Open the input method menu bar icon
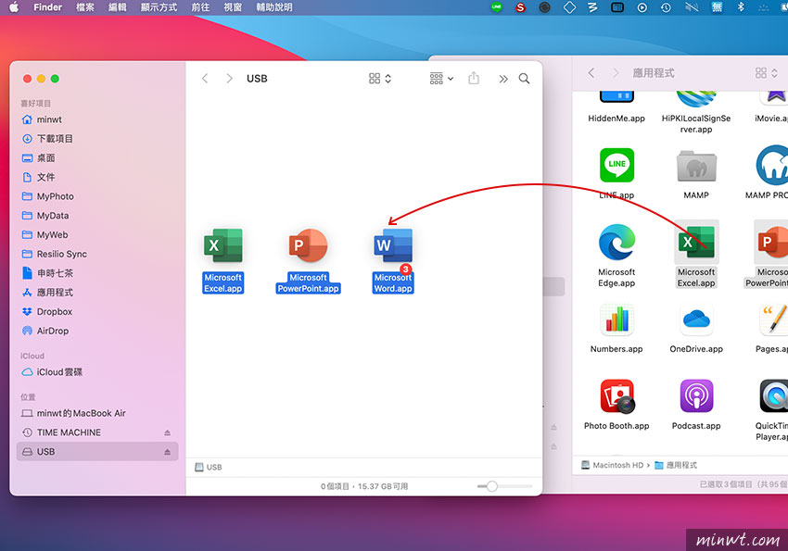This screenshot has height=551, width=788. point(717,7)
